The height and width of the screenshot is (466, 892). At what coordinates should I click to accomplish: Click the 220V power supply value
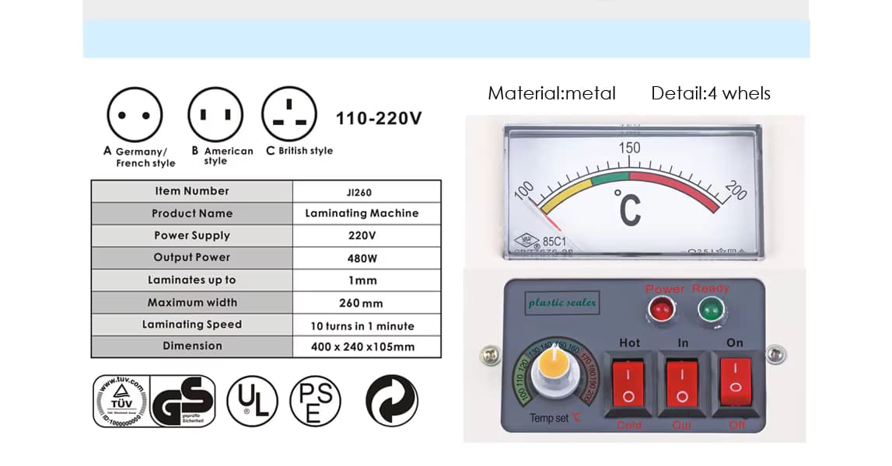coord(362,235)
